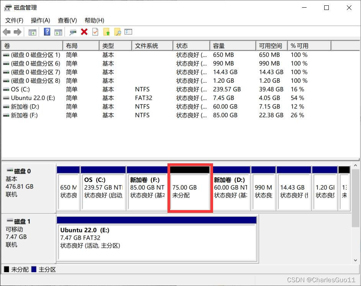This screenshot has width=361, height=286.
Task: Sort by the 卷 column header
Action: pyautogui.click(x=32, y=46)
